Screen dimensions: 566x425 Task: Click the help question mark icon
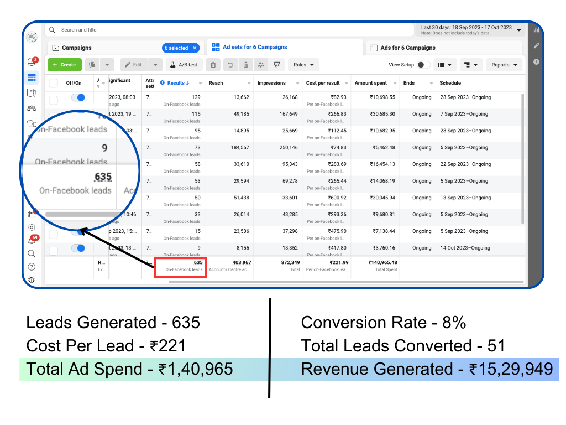tap(32, 267)
